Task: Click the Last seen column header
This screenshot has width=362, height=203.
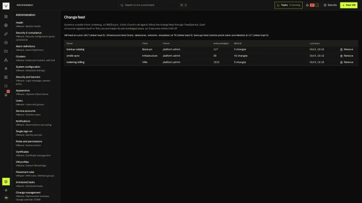Action: [314, 43]
